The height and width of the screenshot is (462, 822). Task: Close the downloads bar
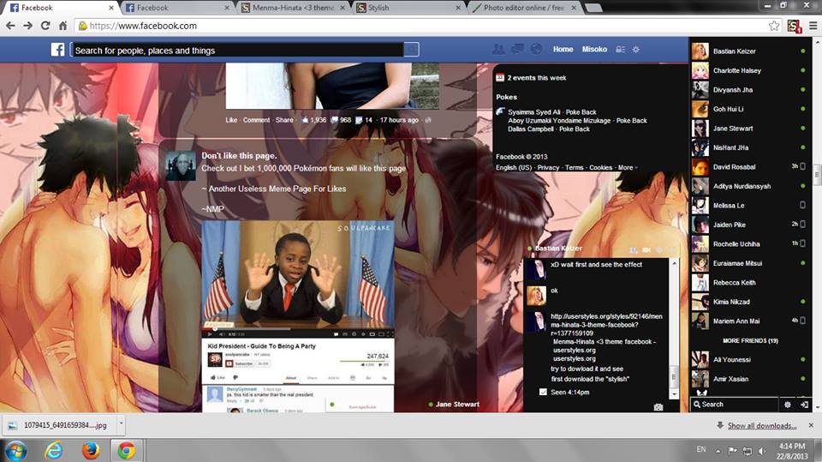click(811, 425)
